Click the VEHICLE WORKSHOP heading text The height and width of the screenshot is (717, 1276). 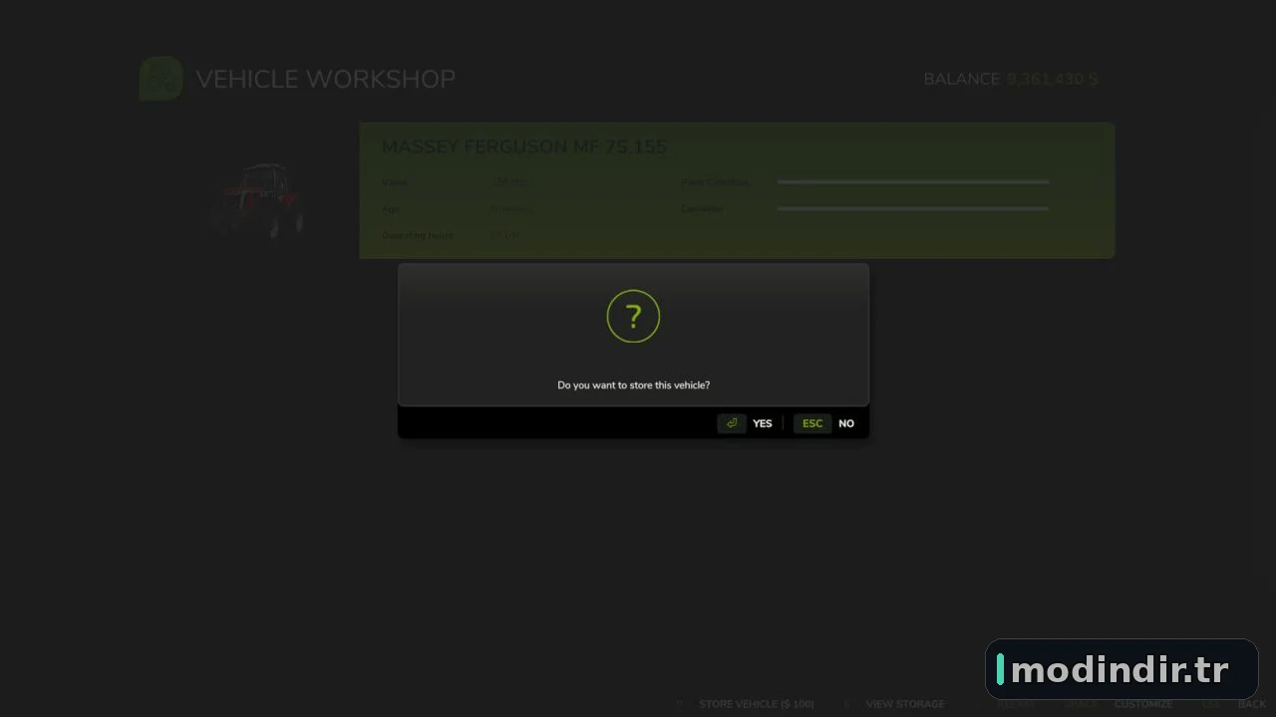(x=325, y=79)
